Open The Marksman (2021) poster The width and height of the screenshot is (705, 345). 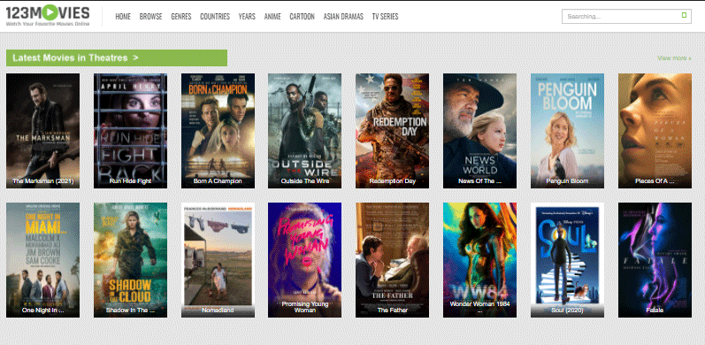click(x=42, y=131)
